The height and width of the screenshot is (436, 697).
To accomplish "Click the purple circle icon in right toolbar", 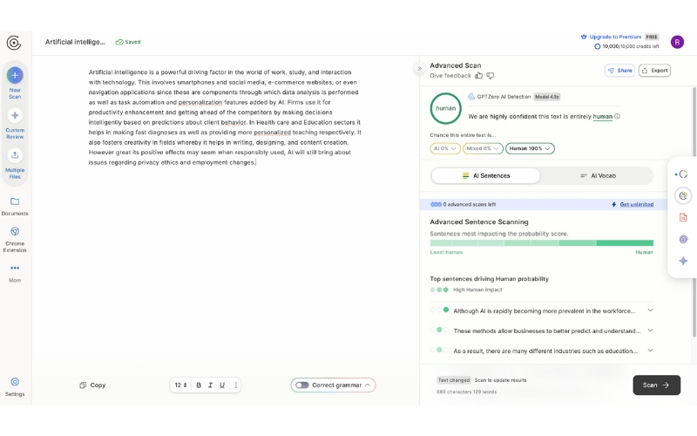I will [683, 239].
